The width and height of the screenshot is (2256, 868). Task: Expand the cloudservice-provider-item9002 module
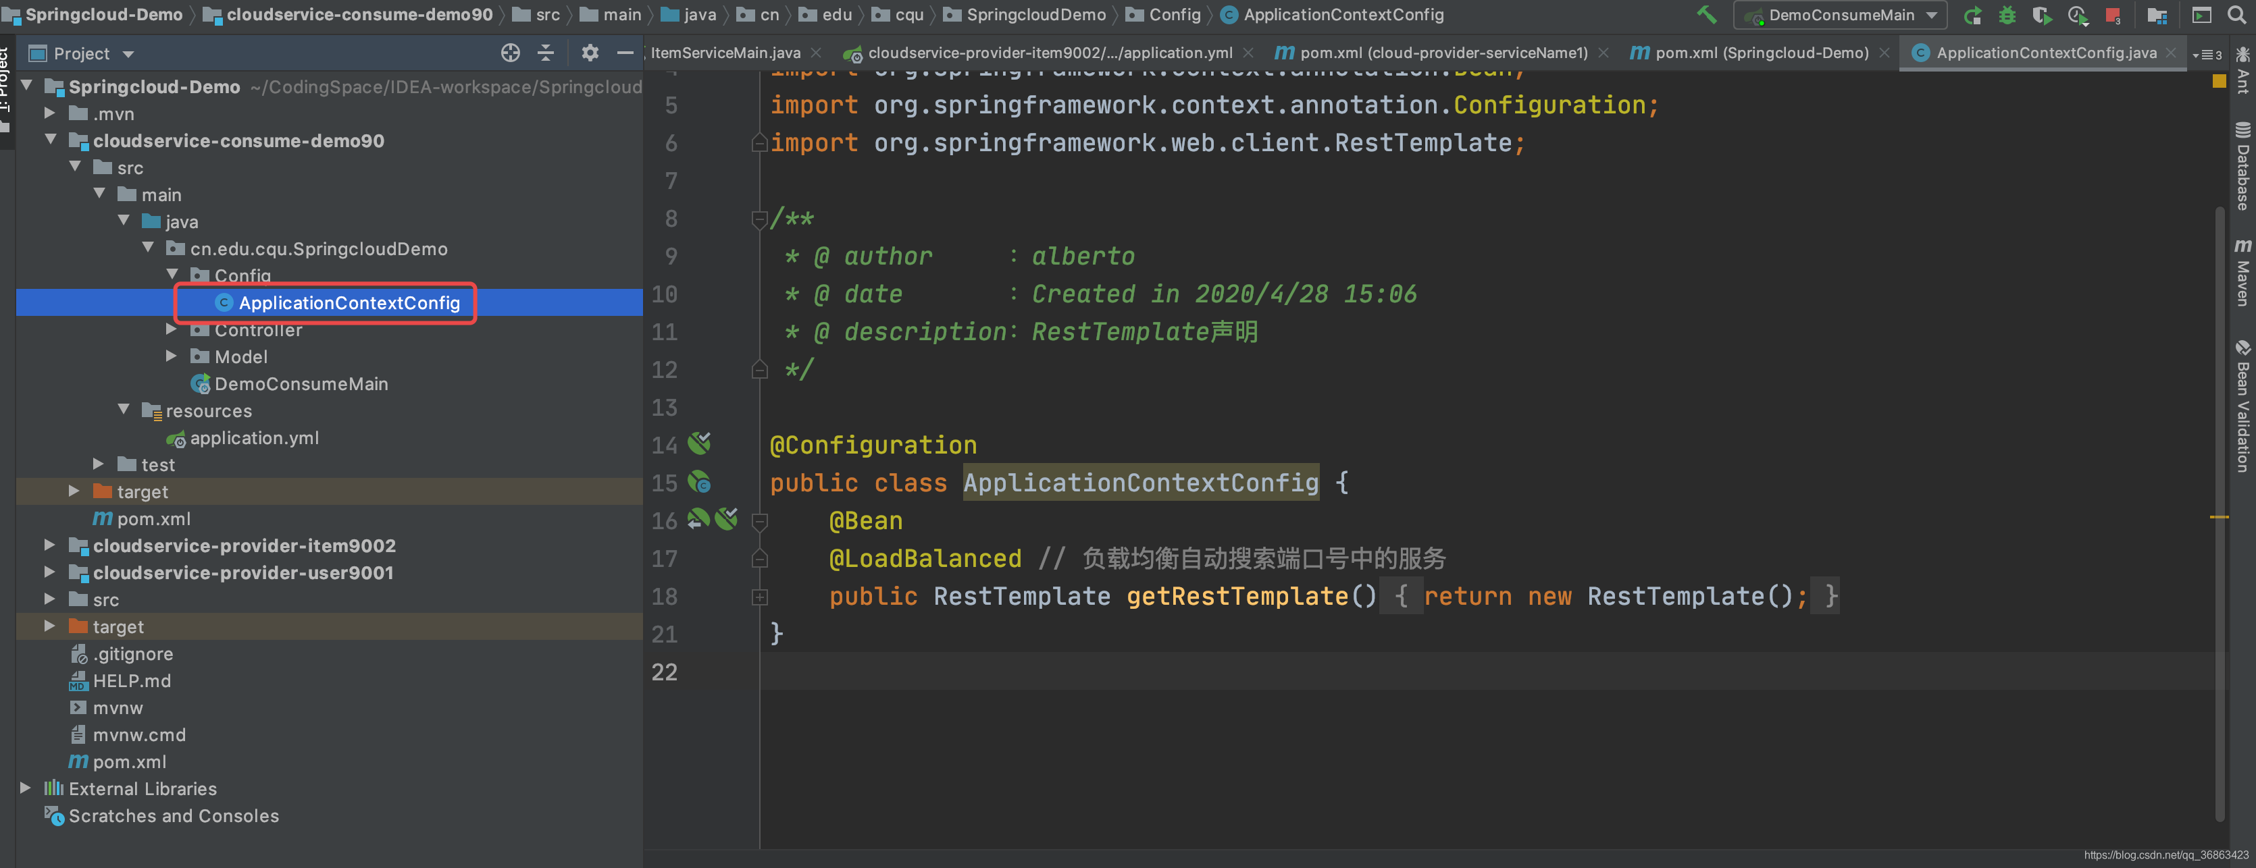pyautogui.click(x=50, y=546)
